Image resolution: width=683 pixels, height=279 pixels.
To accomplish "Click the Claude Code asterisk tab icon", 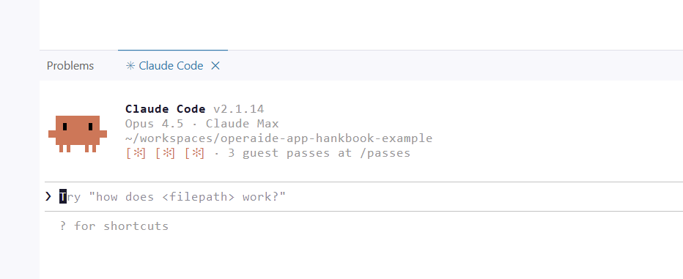I will click(130, 66).
